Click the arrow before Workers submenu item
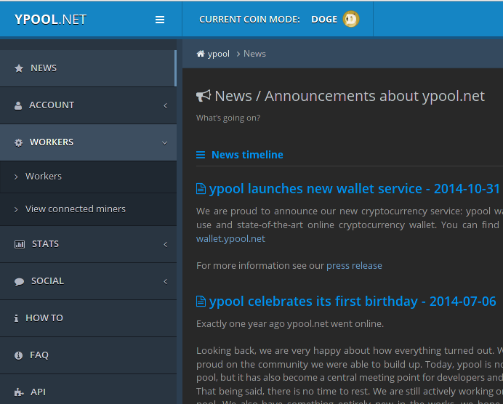Viewport: 503px width, 404px height. tap(16, 177)
